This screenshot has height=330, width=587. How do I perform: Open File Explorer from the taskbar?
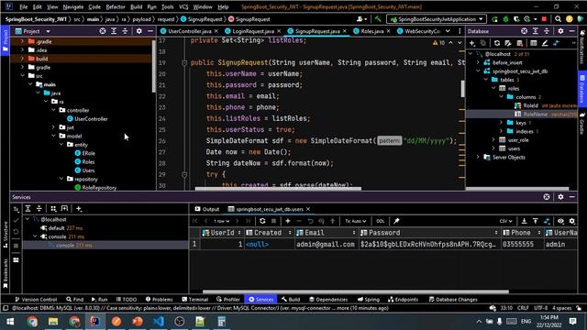tap(53, 322)
